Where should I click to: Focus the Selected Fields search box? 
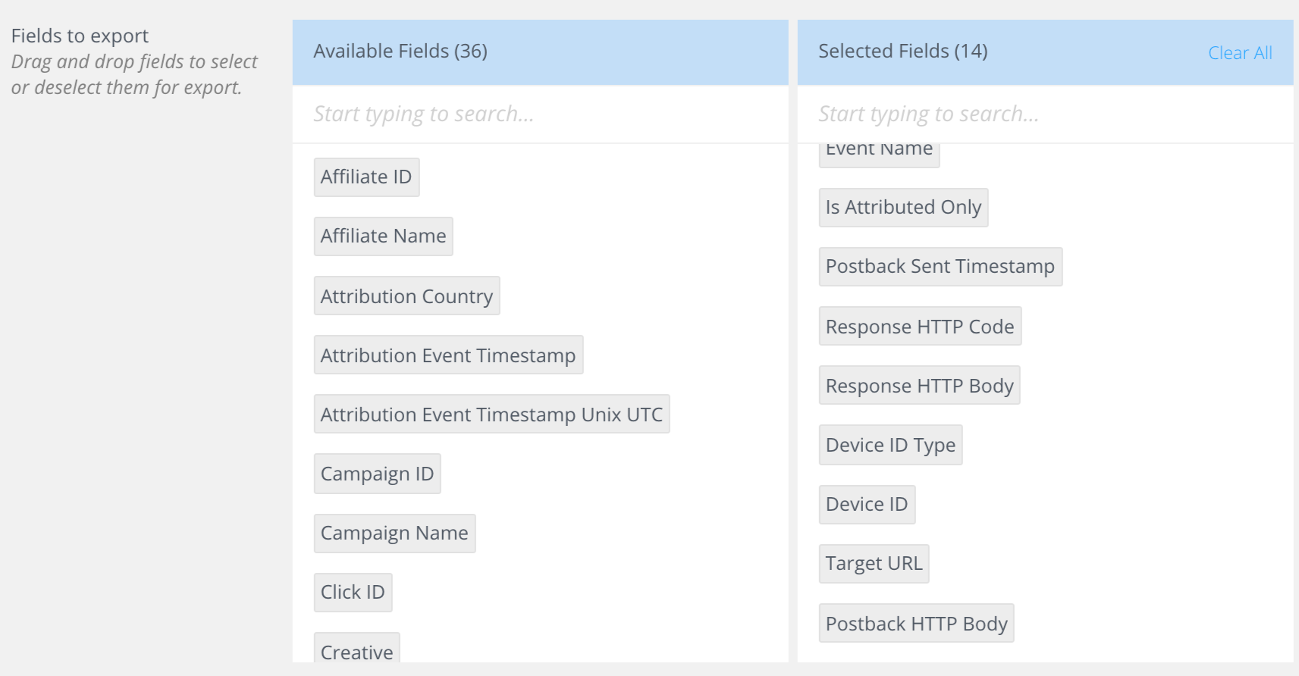pos(1045,114)
